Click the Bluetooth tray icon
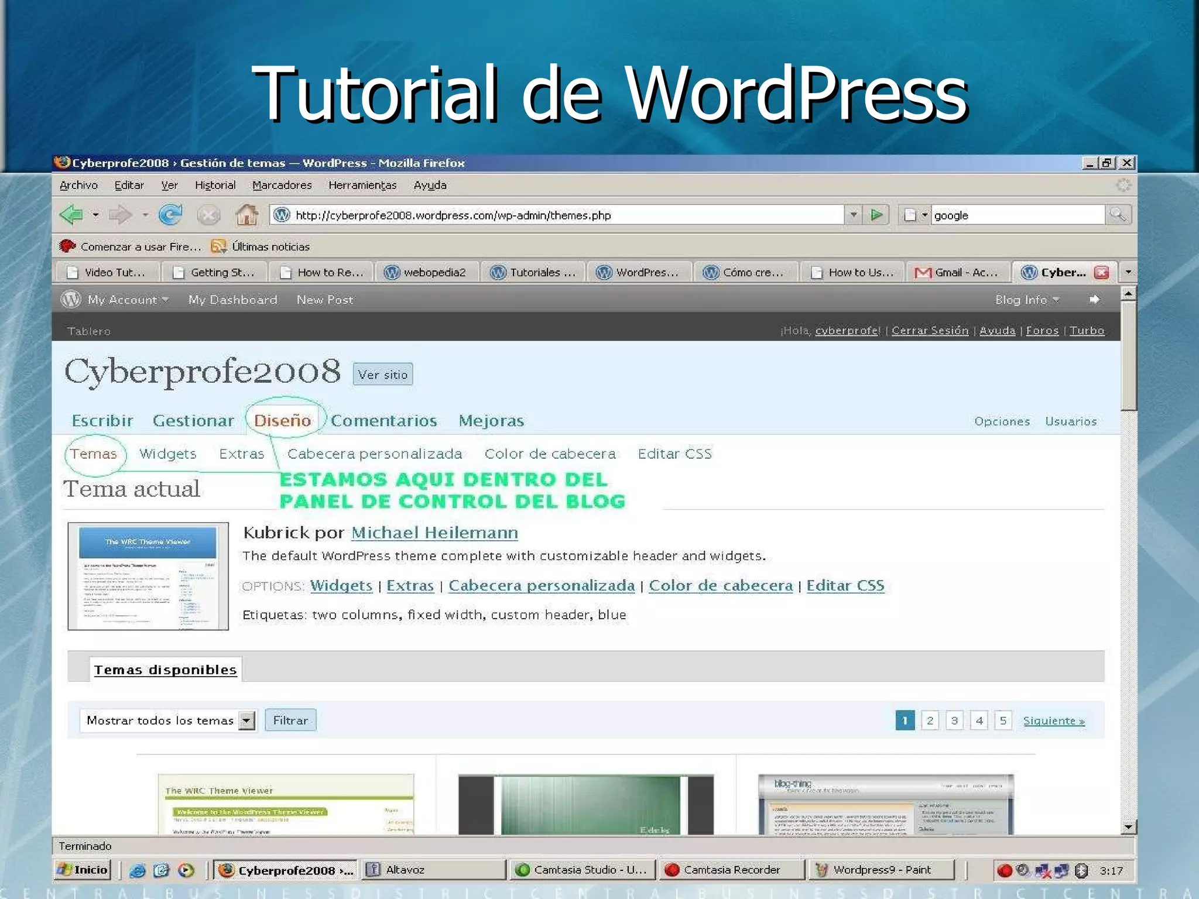Image resolution: width=1199 pixels, height=899 pixels. [x=1081, y=870]
